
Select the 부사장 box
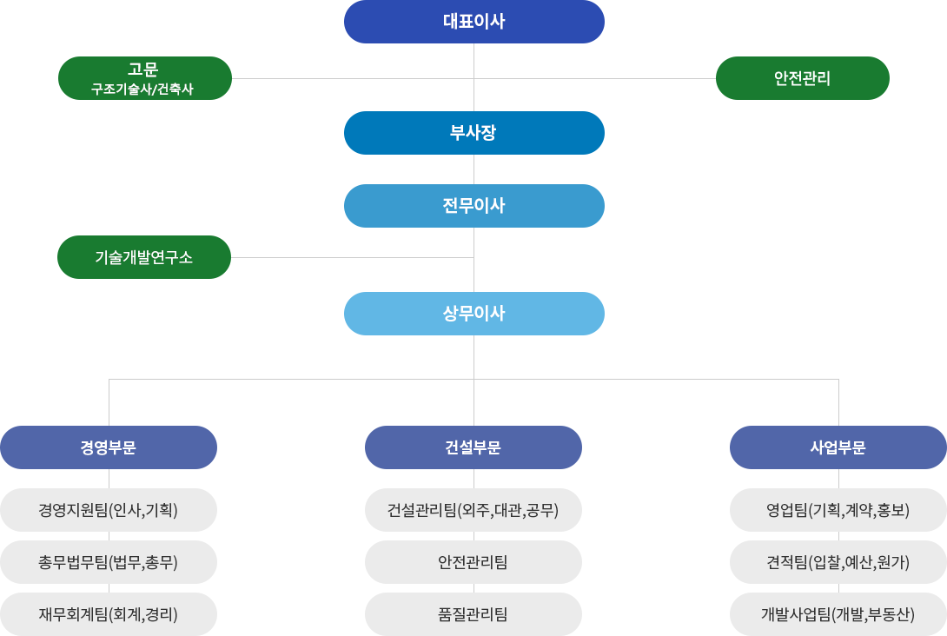point(474,133)
